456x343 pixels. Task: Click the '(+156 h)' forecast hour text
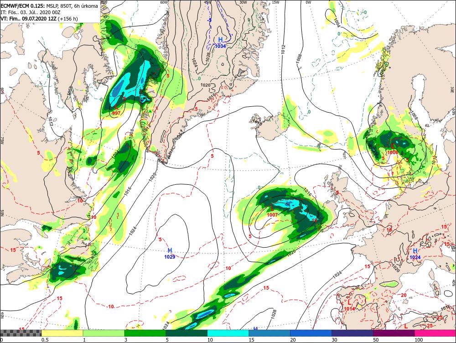tap(68, 19)
